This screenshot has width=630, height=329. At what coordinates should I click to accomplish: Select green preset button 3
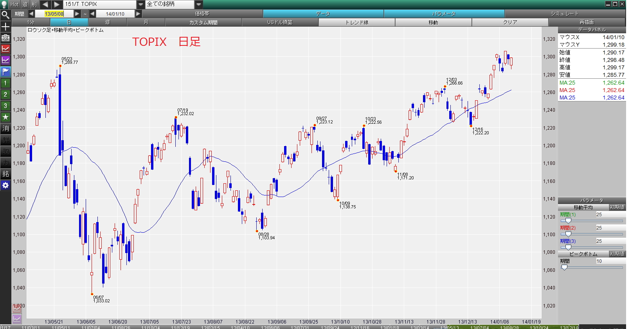pyautogui.click(x=5, y=106)
